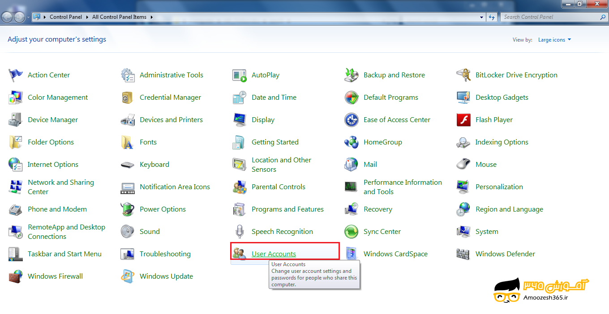Click the Power Options battery icon
Screen dimensions: 609x314
tap(128, 209)
